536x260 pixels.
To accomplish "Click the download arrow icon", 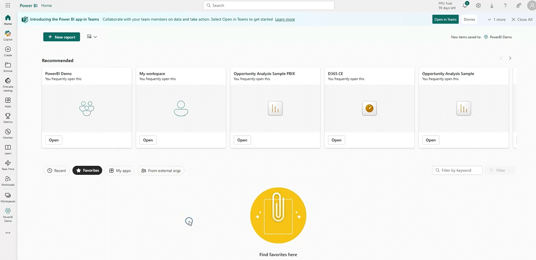I will point(492,5).
